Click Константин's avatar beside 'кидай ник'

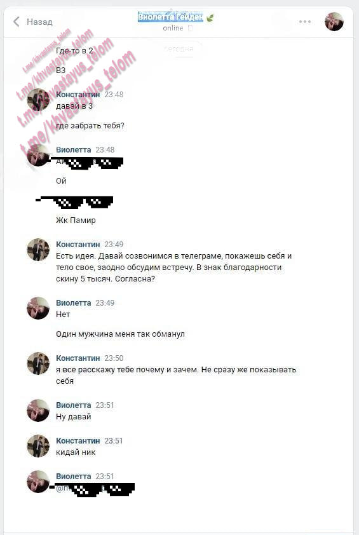[38, 445]
